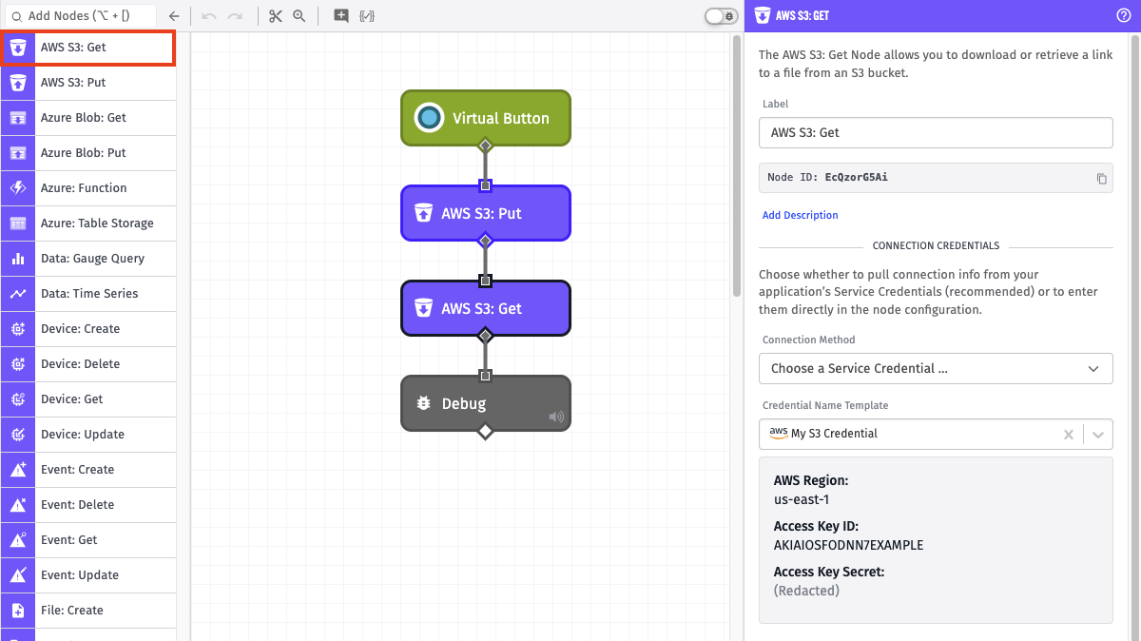Expand the Credential Name Template dropdown arrow
Viewport: 1141px width, 641px height.
coord(1098,434)
